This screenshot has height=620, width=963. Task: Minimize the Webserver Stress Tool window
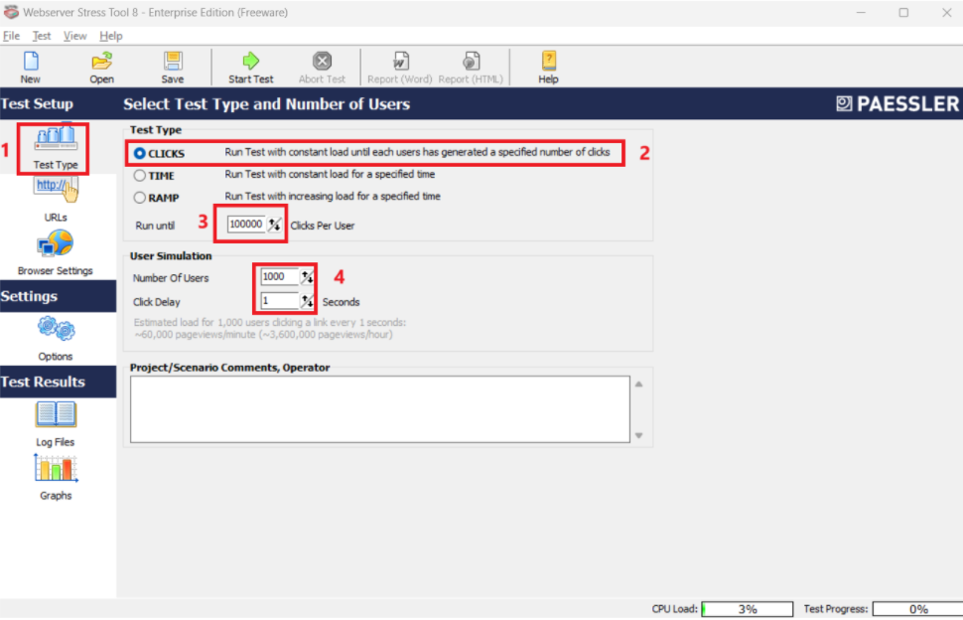click(x=861, y=12)
